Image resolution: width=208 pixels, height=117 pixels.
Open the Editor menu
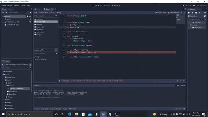[x=23, y=6]
